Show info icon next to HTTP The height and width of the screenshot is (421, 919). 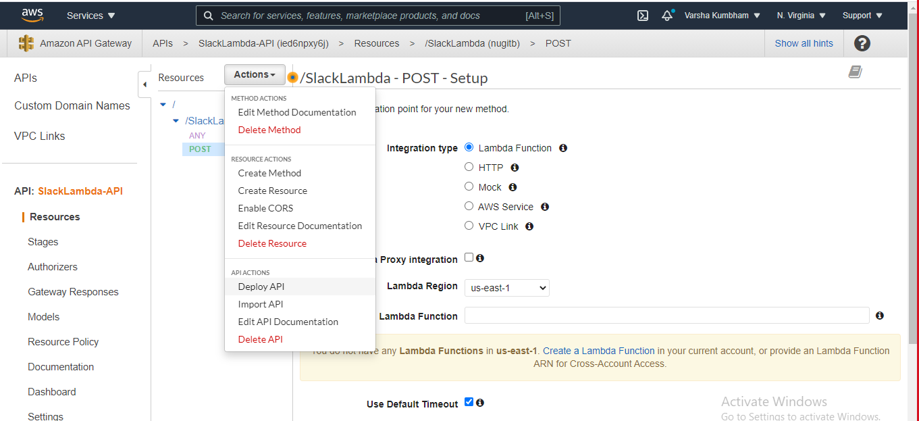point(515,168)
